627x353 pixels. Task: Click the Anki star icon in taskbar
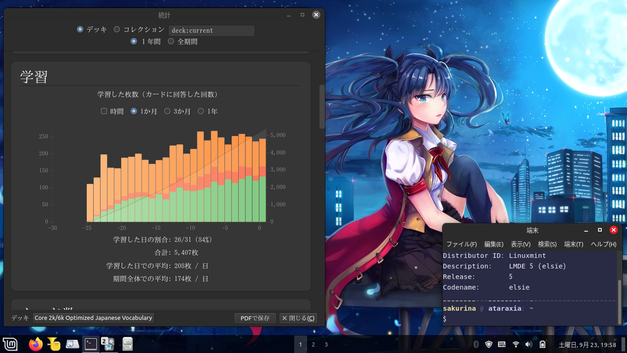[x=108, y=344]
